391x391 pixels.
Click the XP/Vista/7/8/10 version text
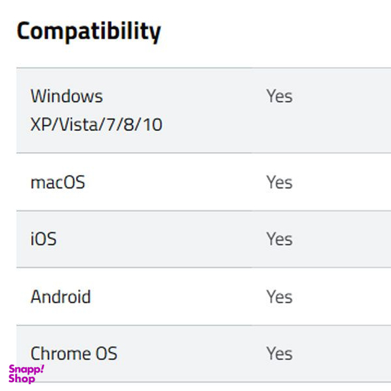coord(96,125)
